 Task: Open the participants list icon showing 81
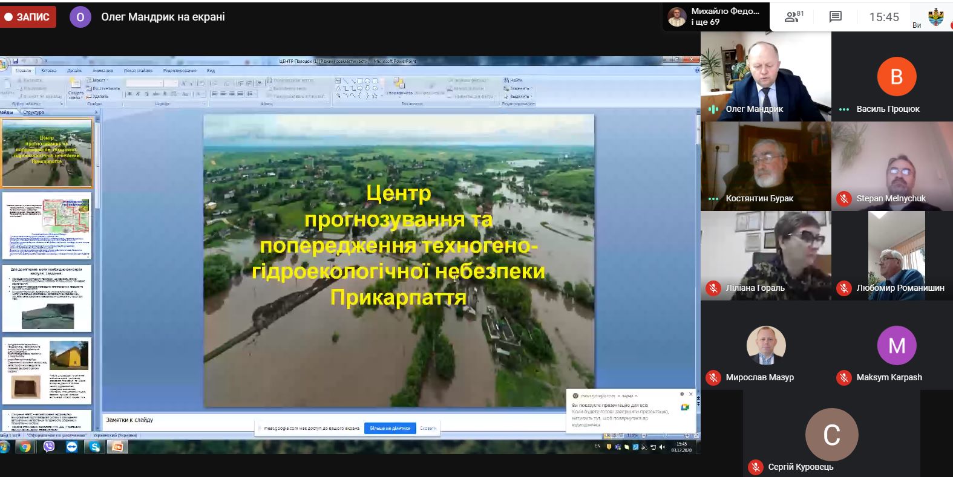click(x=794, y=17)
